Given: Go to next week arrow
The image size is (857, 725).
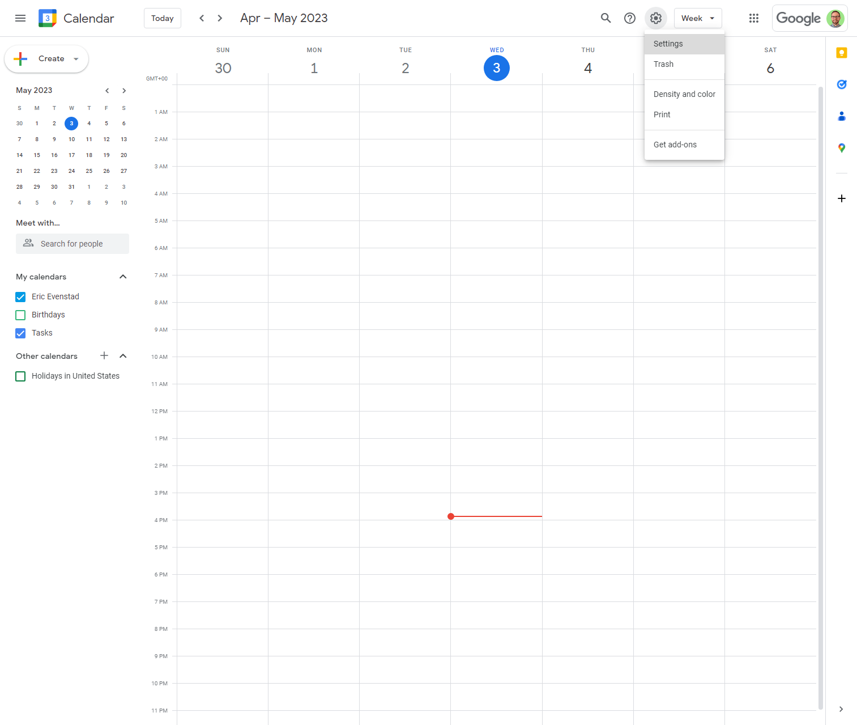Looking at the screenshot, I should 220,18.
